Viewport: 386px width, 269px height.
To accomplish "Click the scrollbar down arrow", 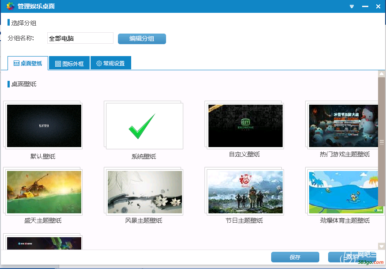I will (382, 246).
